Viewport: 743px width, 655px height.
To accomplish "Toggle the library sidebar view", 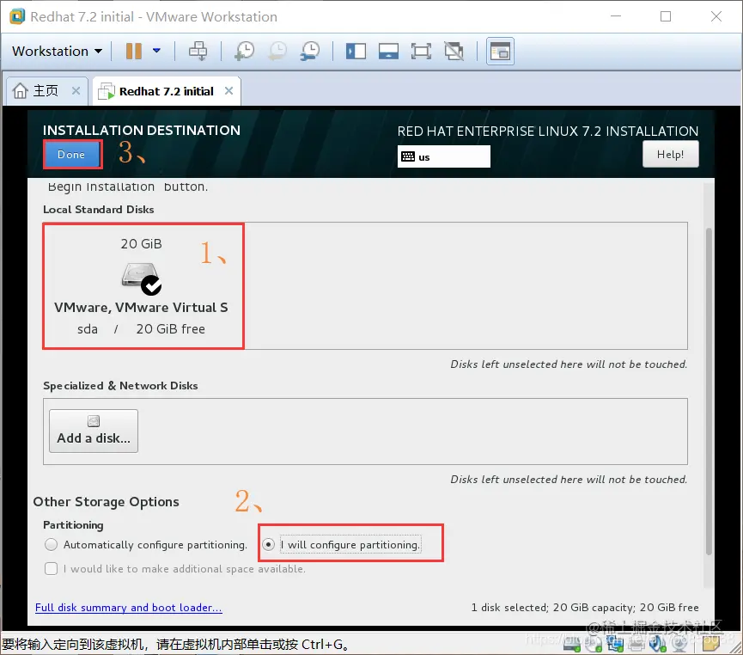I will (356, 51).
